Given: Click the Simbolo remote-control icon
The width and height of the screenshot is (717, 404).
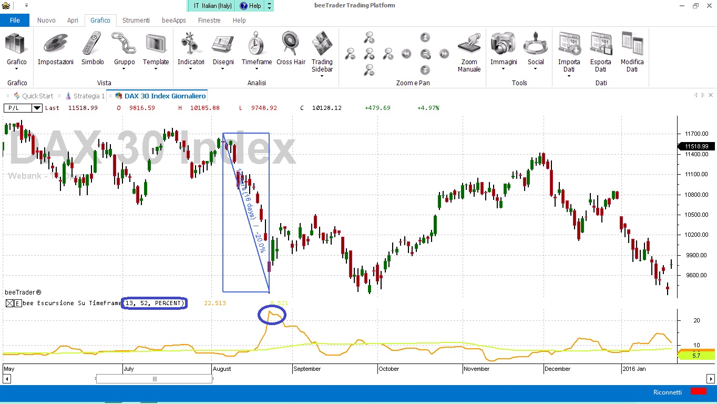Looking at the screenshot, I should click(93, 43).
